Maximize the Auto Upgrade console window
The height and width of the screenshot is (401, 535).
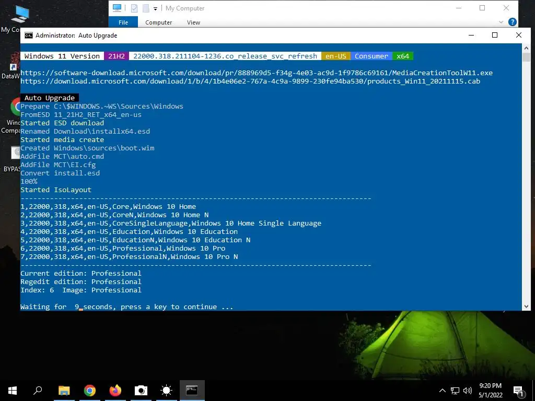point(495,35)
